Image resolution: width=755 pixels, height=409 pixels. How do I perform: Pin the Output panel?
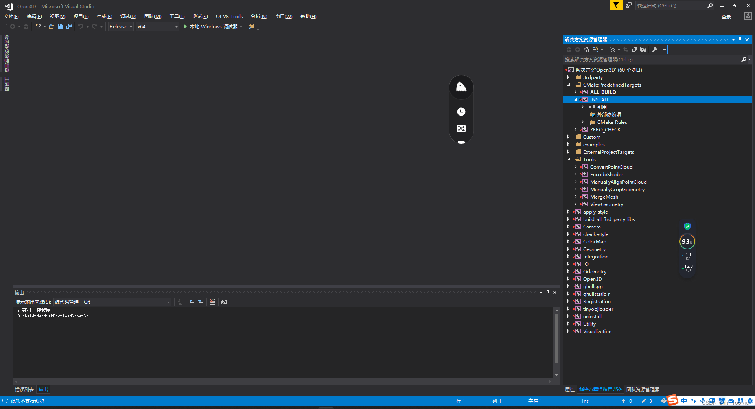548,292
